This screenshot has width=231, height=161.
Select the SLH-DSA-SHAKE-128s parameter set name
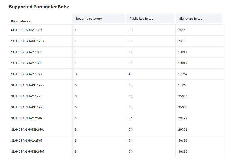click(x=27, y=41)
